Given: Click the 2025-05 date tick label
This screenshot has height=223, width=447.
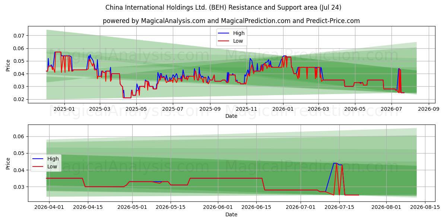Looking at the screenshot, I should click(136, 109).
